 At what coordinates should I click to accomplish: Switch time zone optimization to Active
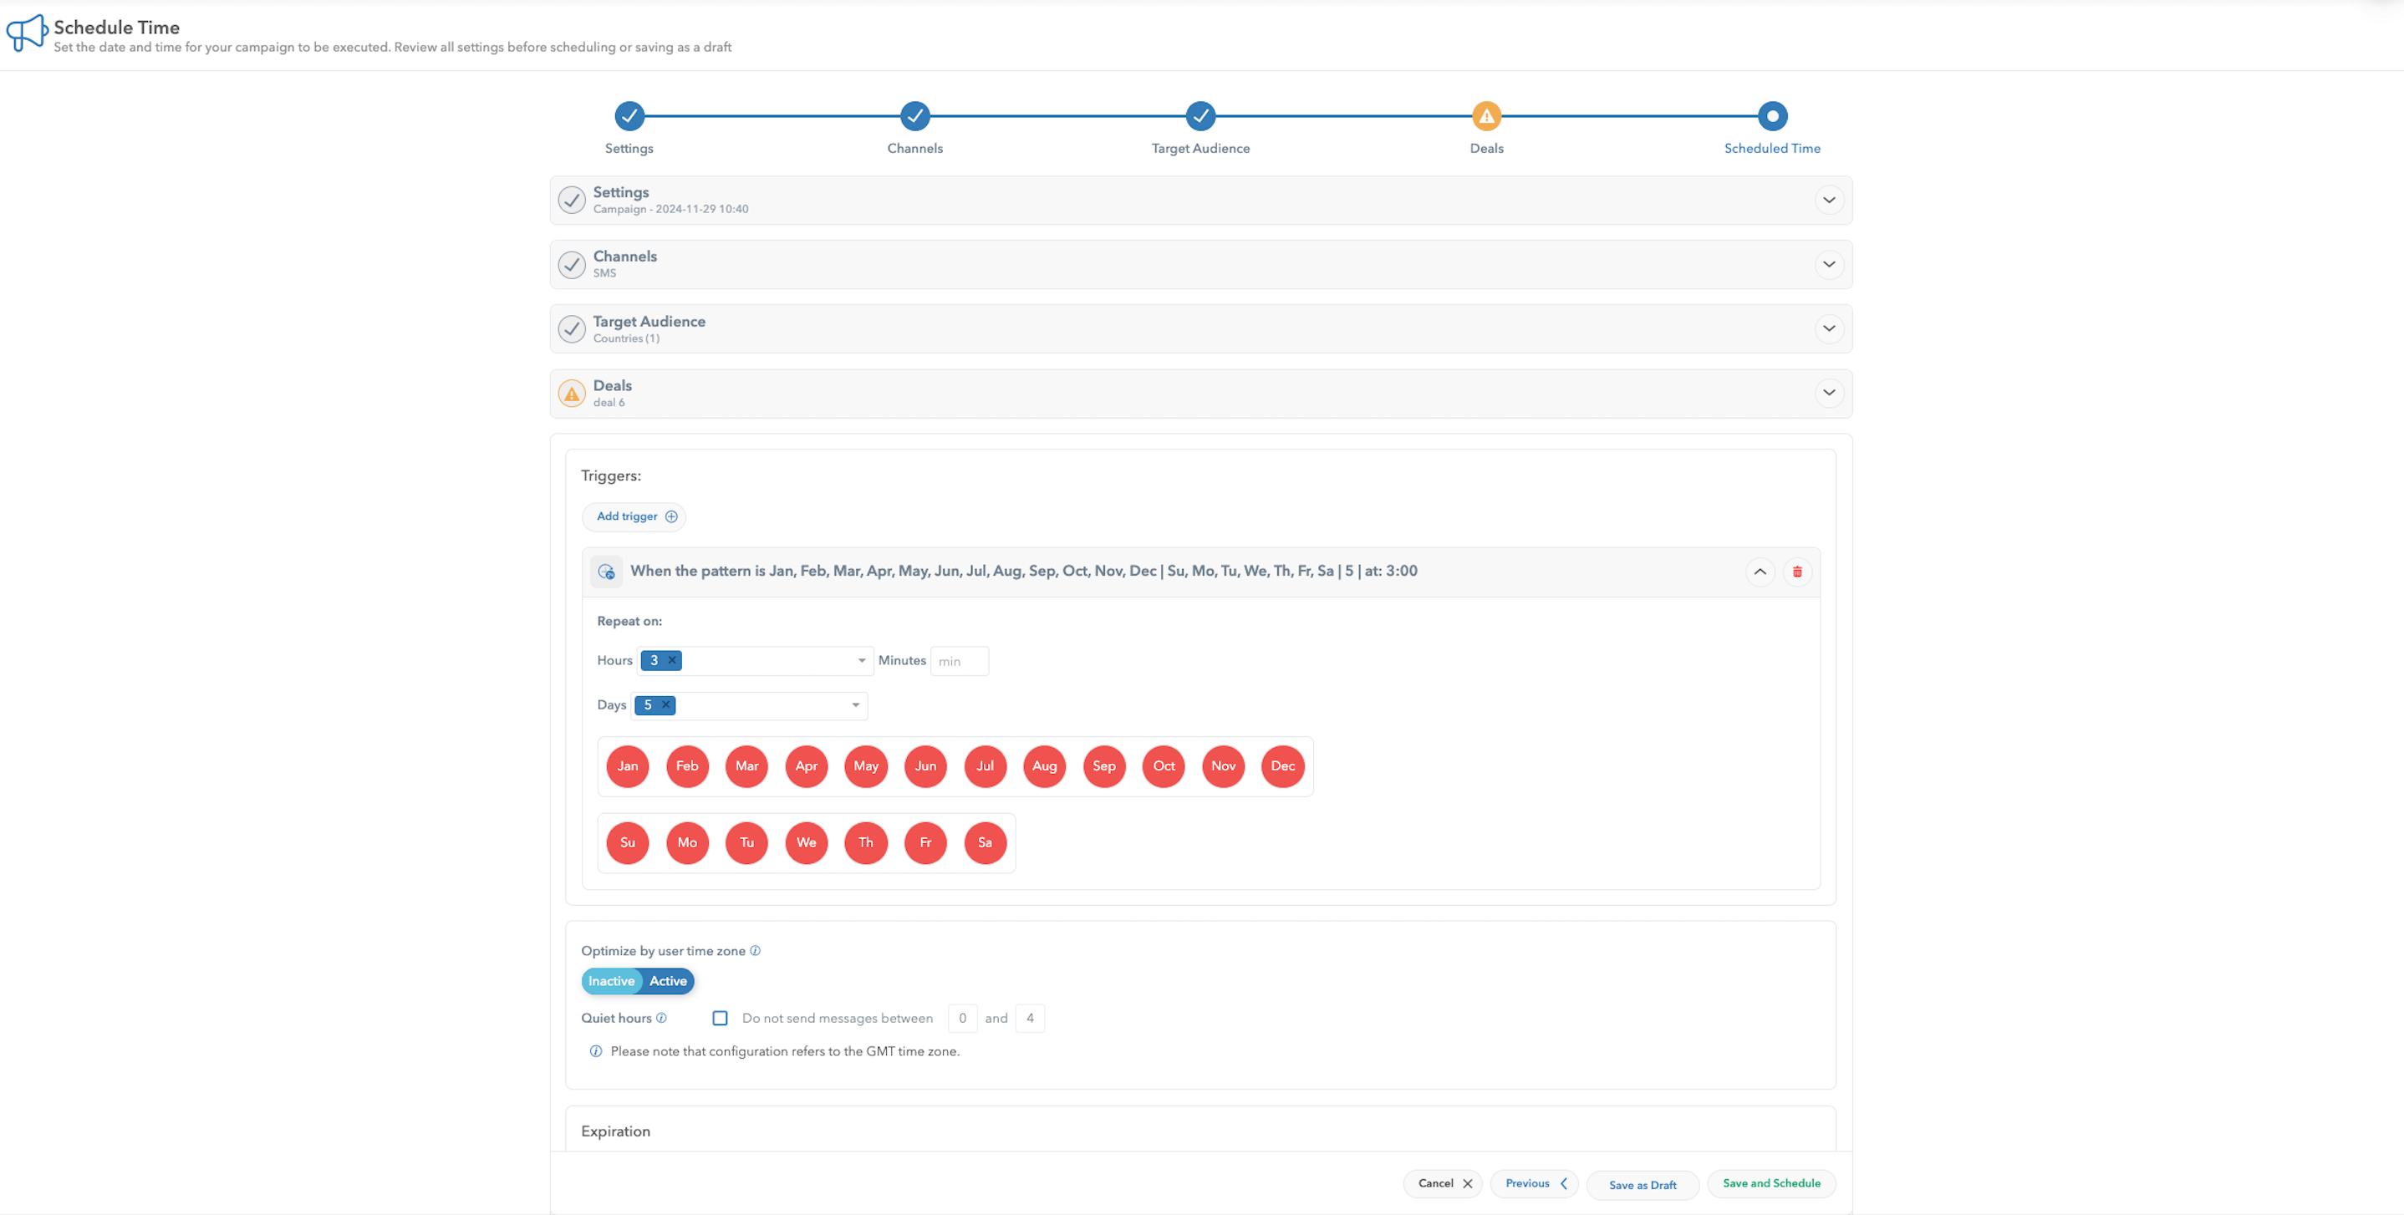pyautogui.click(x=667, y=981)
